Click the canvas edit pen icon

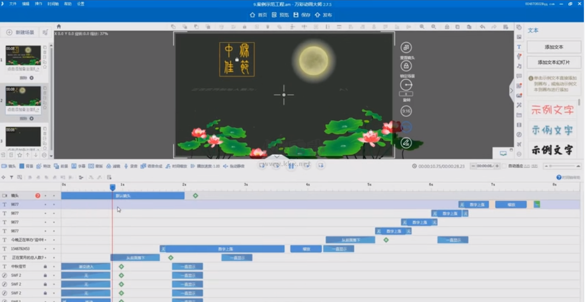coord(406,143)
